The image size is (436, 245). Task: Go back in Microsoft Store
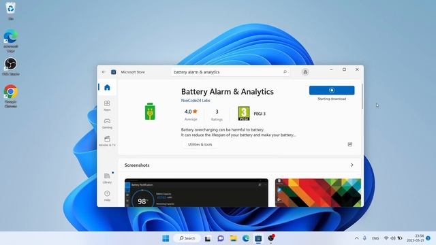104,72
